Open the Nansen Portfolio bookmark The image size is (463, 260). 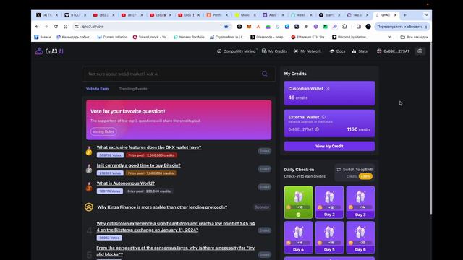189,37
